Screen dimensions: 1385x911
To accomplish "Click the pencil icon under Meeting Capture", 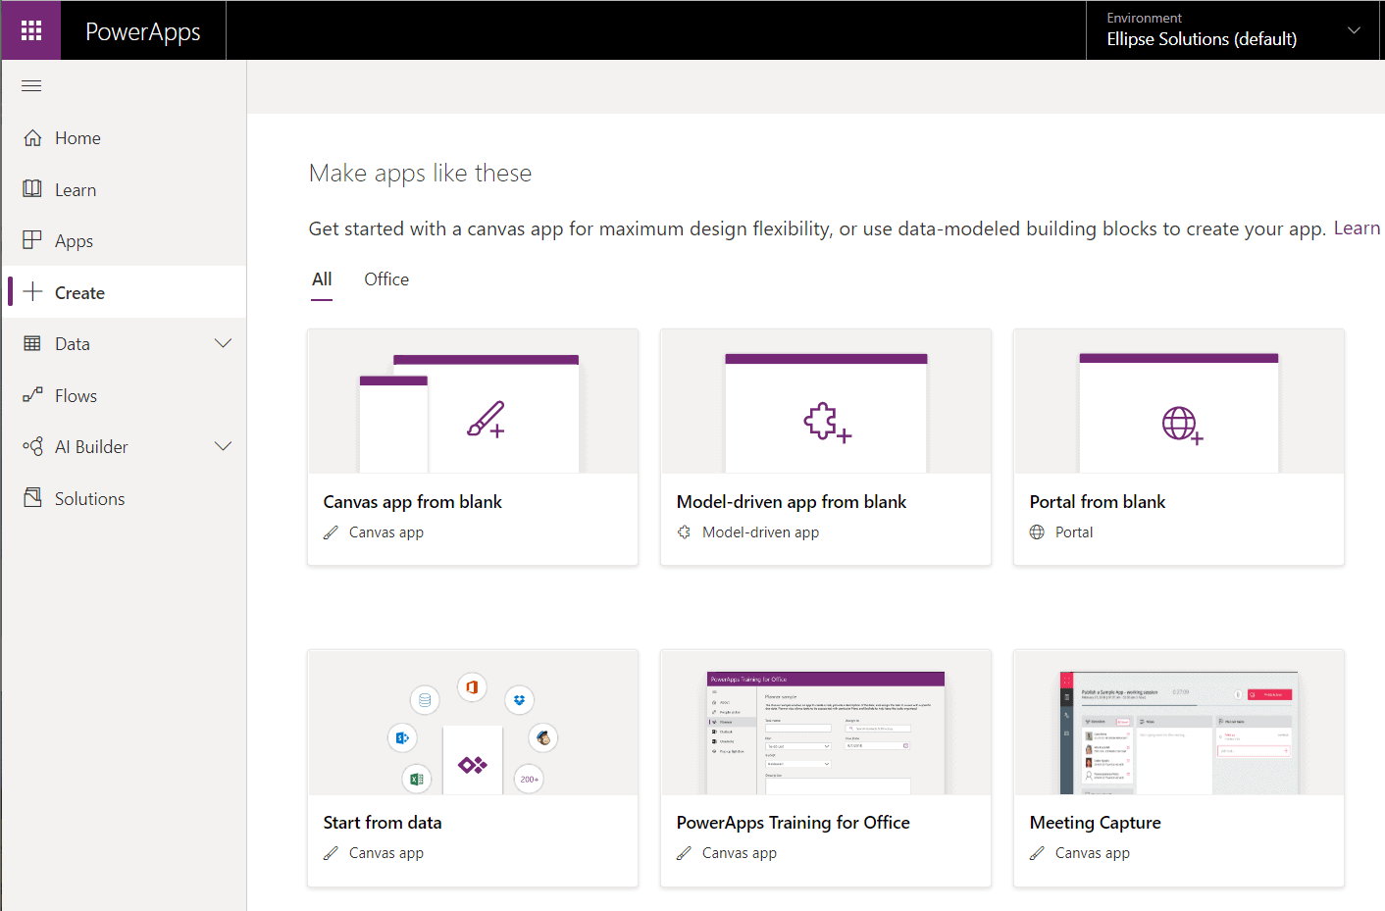I will pos(1037,853).
